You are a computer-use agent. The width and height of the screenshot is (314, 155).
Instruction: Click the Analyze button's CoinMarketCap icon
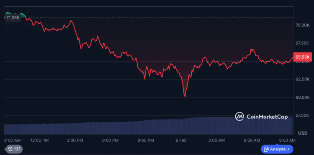click(266, 149)
